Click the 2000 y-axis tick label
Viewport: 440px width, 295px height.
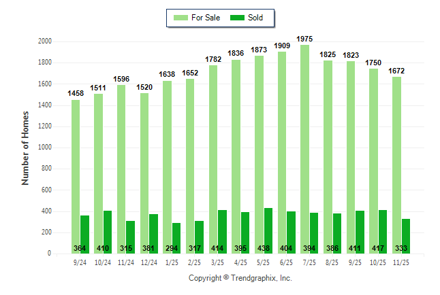click(x=45, y=41)
